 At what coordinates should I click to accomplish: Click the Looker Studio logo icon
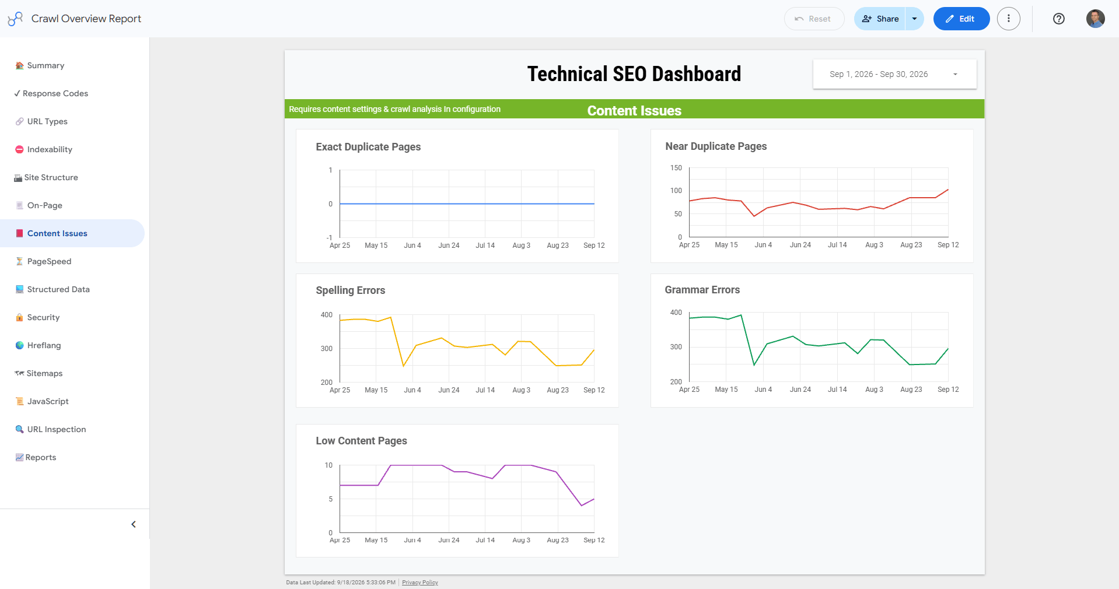click(x=15, y=19)
